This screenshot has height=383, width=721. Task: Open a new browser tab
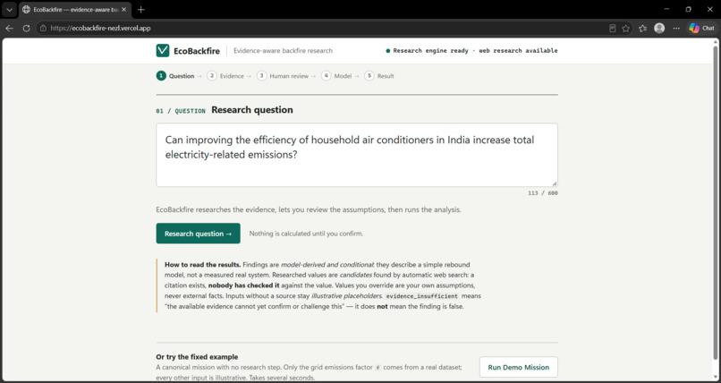[141, 10]
